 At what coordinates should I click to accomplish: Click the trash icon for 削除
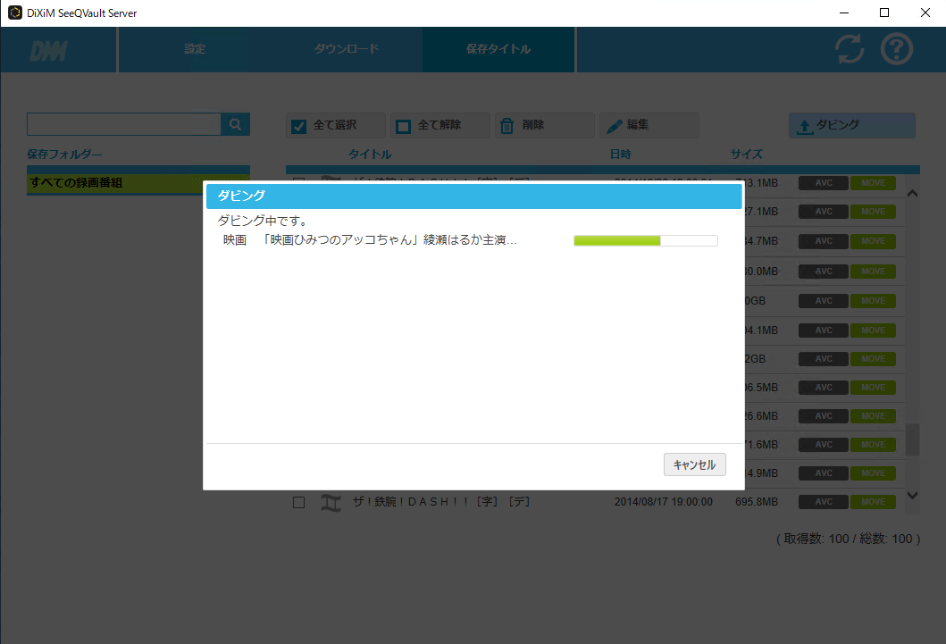coord(506,126)
